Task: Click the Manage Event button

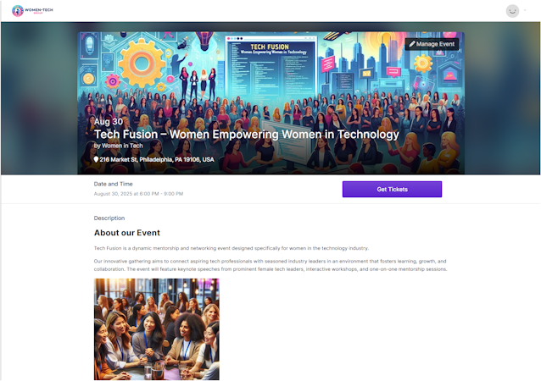Action: point(432,44)
